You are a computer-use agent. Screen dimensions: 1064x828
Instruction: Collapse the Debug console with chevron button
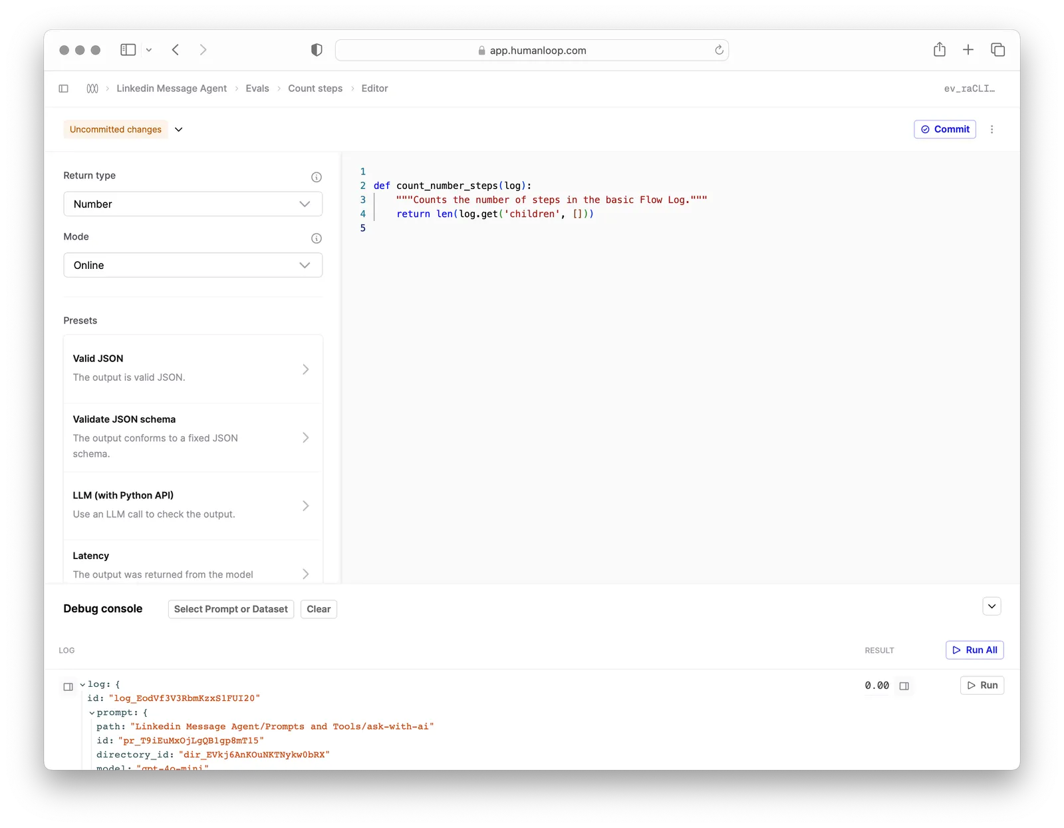click(x=992, y=606)
